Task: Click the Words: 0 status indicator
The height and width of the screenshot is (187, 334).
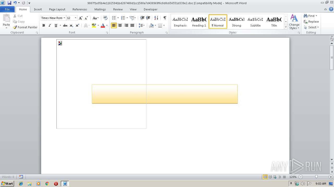Action: point(8,177)
